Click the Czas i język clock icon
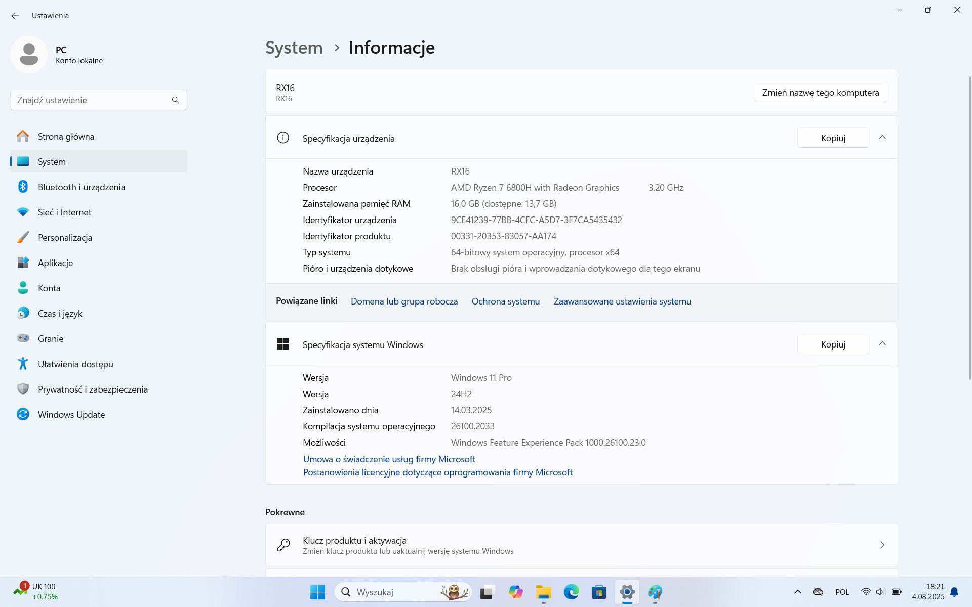 (23, 313)
